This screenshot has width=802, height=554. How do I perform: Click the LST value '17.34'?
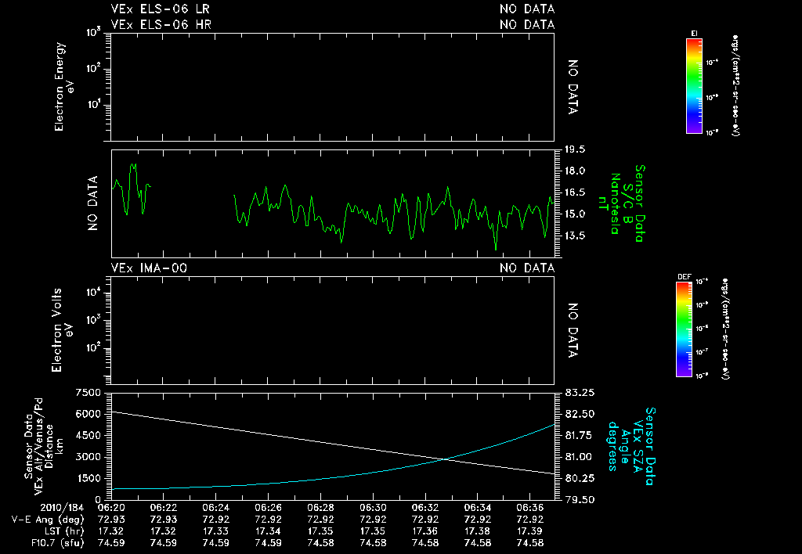tap(268, 531)
